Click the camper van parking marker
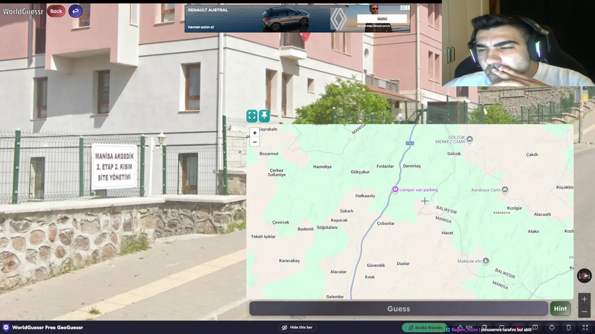Image resolution: width=595 pixels, height=334 pixels. point(395,190)
